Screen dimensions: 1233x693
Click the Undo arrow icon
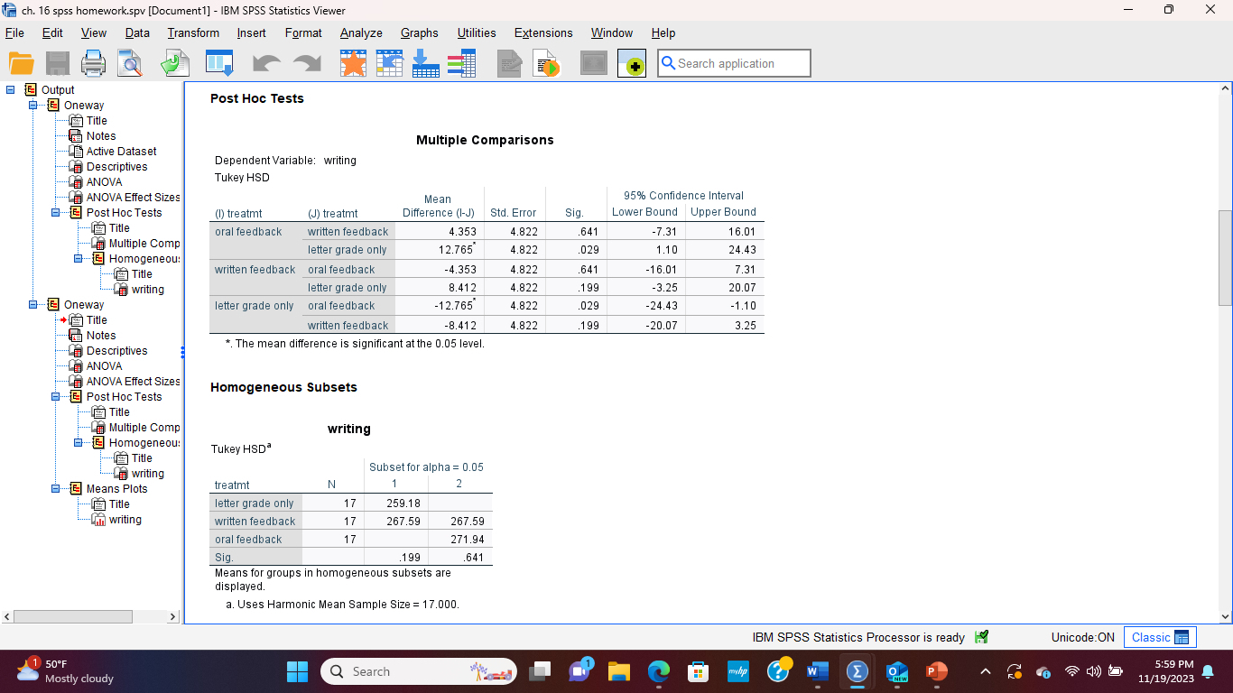267,64
